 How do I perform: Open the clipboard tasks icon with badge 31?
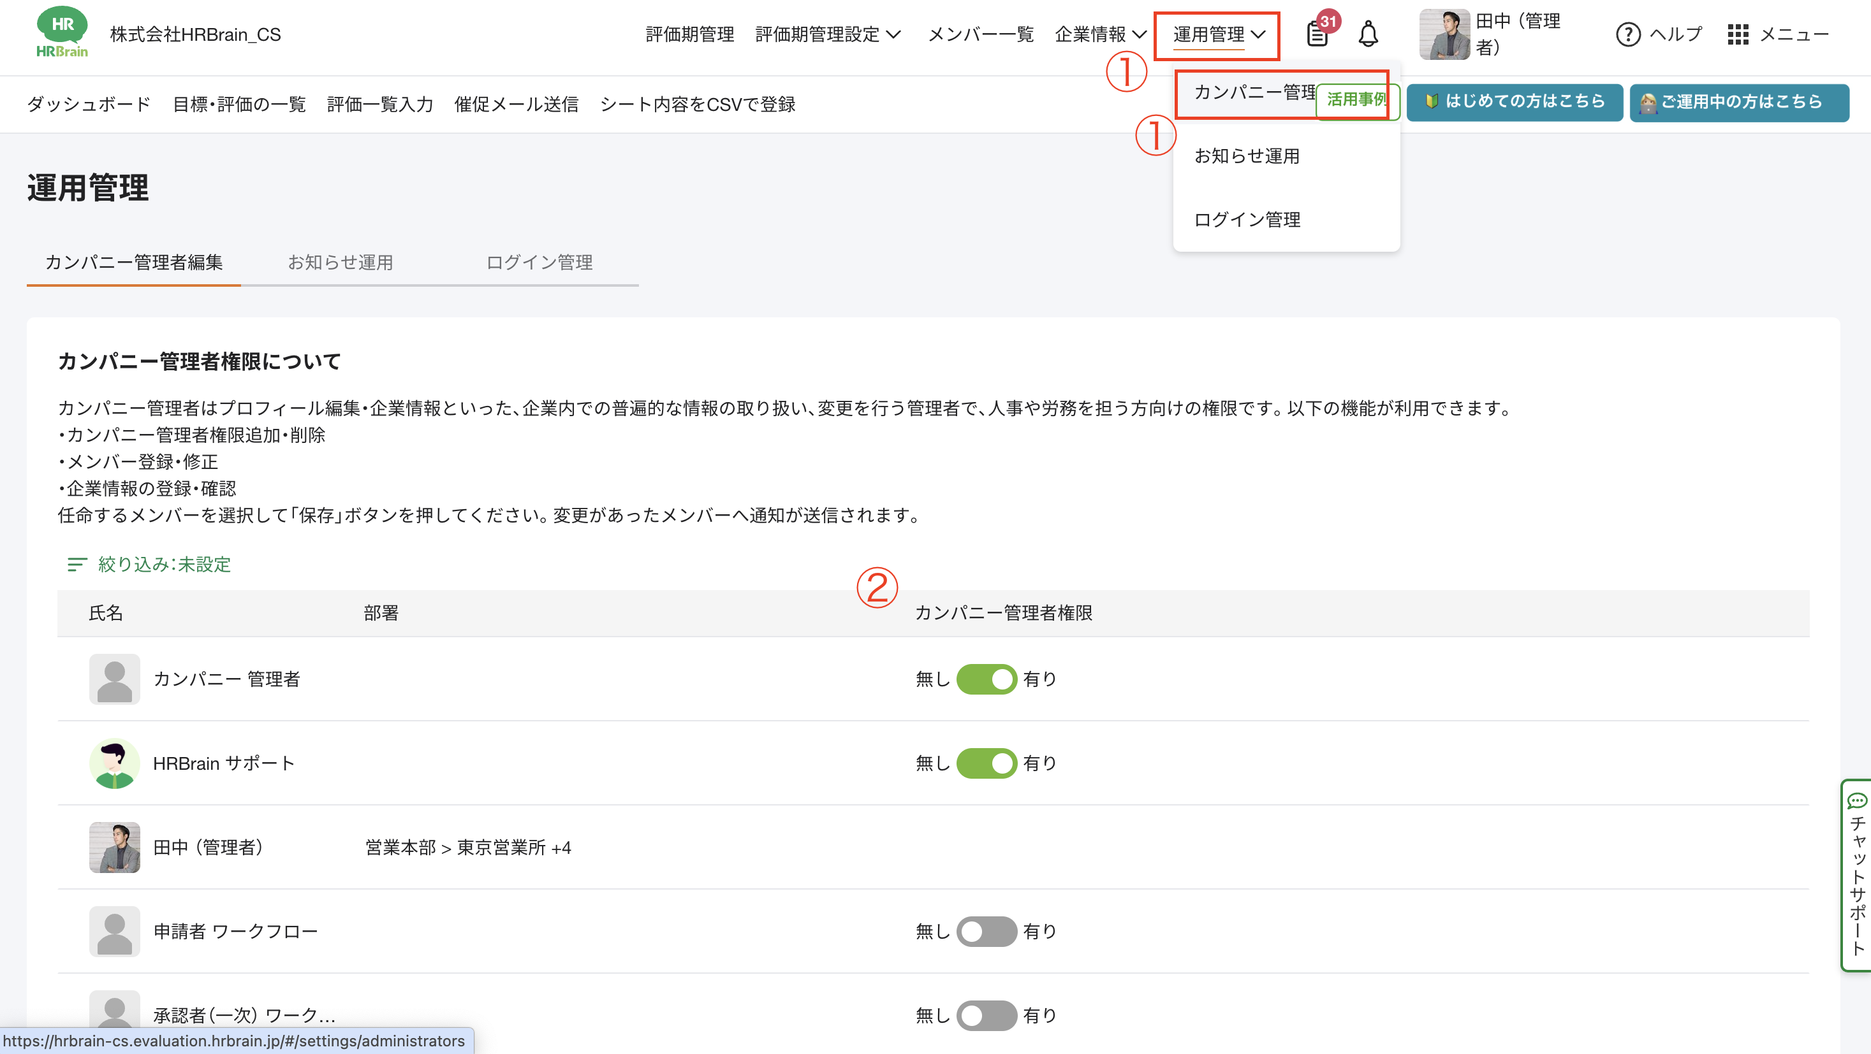click(1317, 34)
